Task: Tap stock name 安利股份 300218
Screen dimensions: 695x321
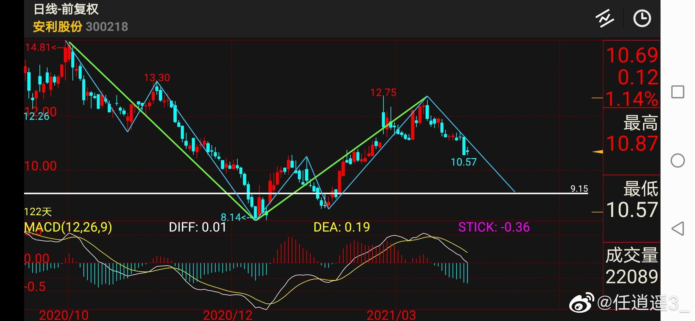Action: [80, 27]
